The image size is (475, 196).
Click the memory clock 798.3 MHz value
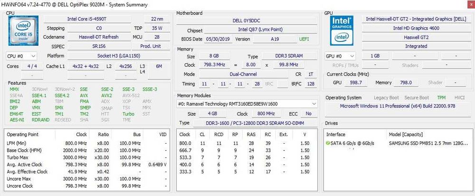pyautogui.click(x=215, y=65)
